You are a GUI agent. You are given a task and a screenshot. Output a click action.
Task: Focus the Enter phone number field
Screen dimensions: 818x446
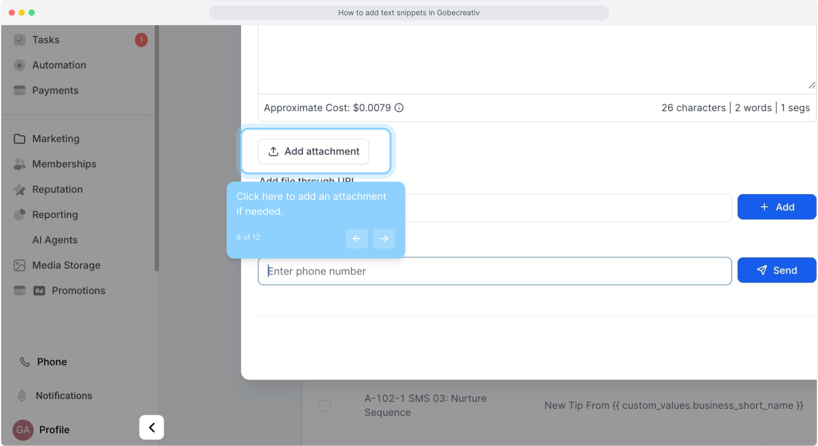tap(494, 271)
